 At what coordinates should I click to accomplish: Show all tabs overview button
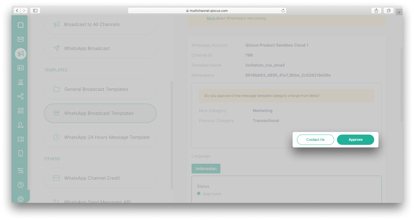click(x=389, y=11)
